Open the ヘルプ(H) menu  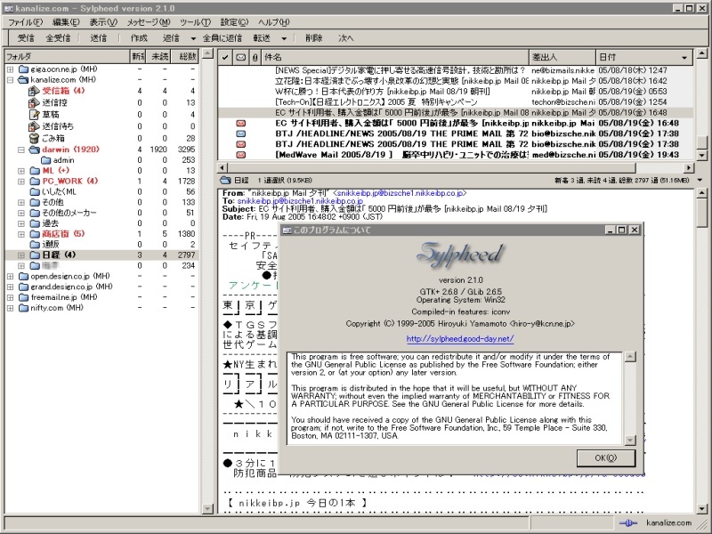pos(274,22)
